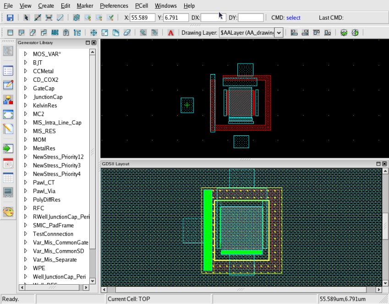Expand the MOM tree entry

tap(26, 140)
